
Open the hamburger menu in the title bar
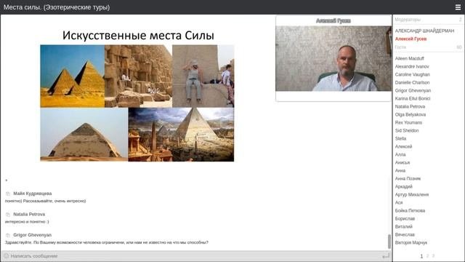click(458, 7)
